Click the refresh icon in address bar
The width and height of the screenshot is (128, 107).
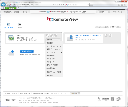[x=61, y=5]
